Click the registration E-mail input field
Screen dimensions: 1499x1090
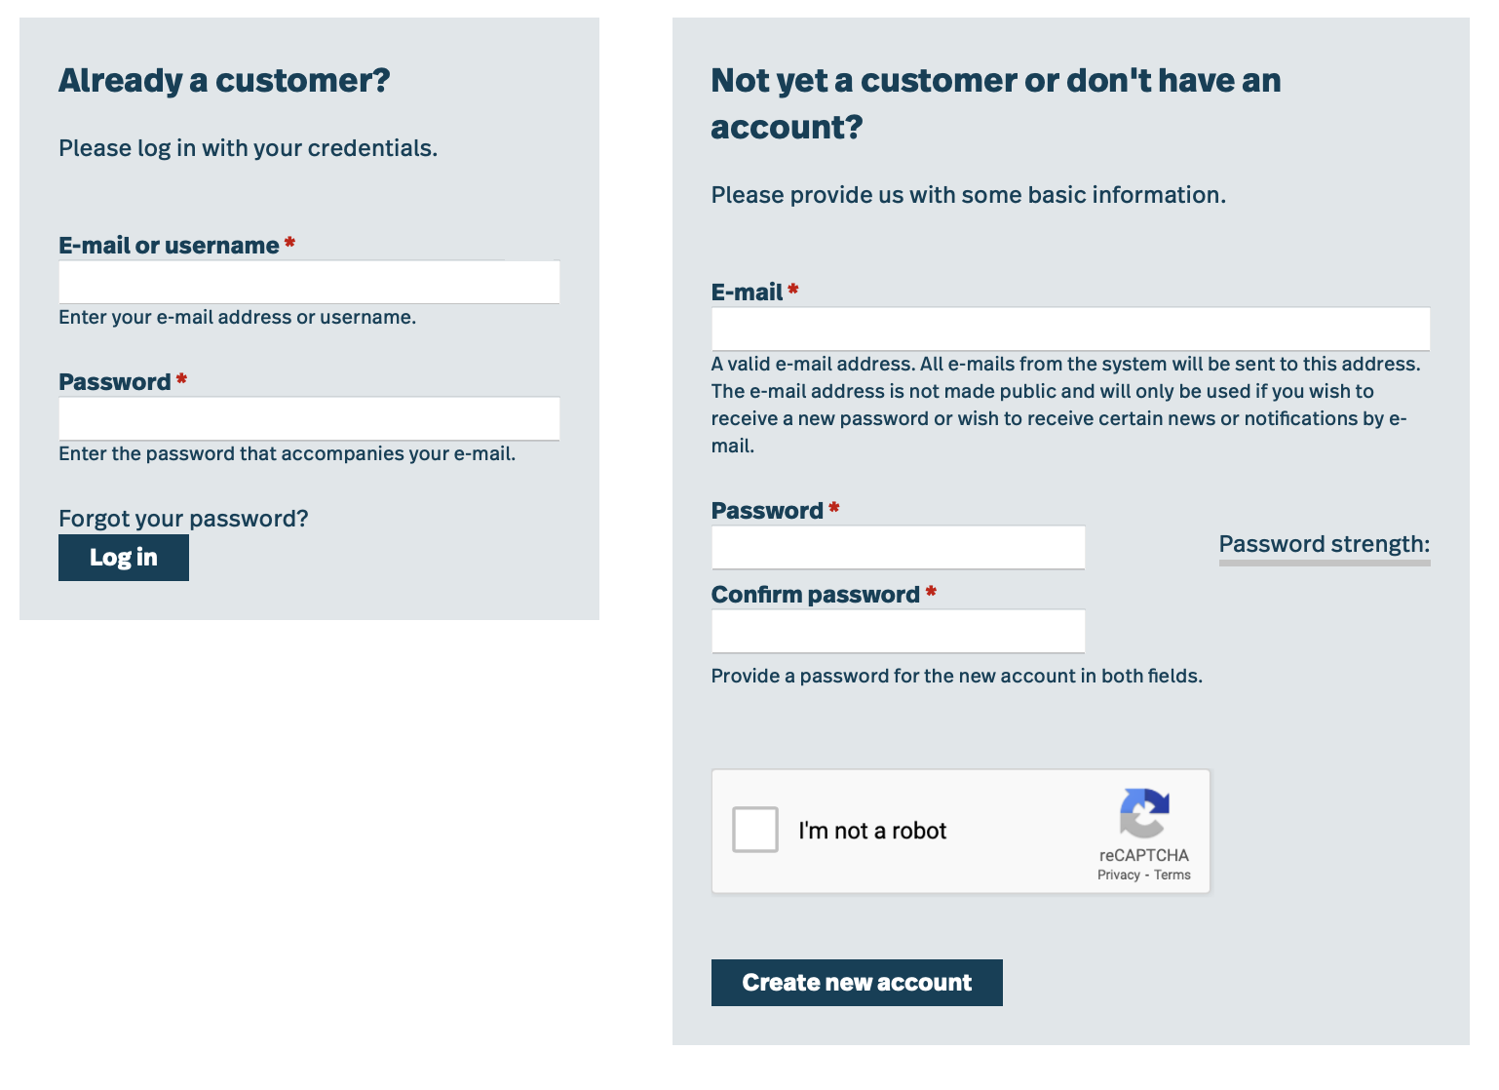pyautogui.click(x=1070, y=329)
